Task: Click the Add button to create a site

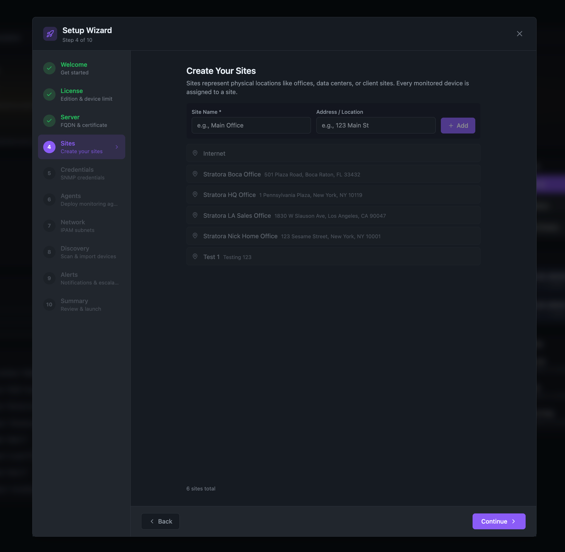Action: click(458, 125)
